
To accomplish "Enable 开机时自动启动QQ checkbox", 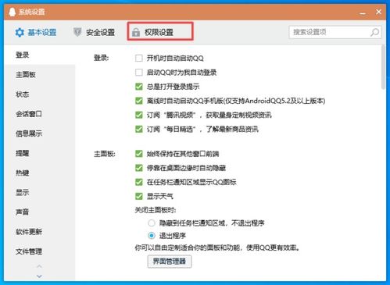I will [x=139, y=58].
